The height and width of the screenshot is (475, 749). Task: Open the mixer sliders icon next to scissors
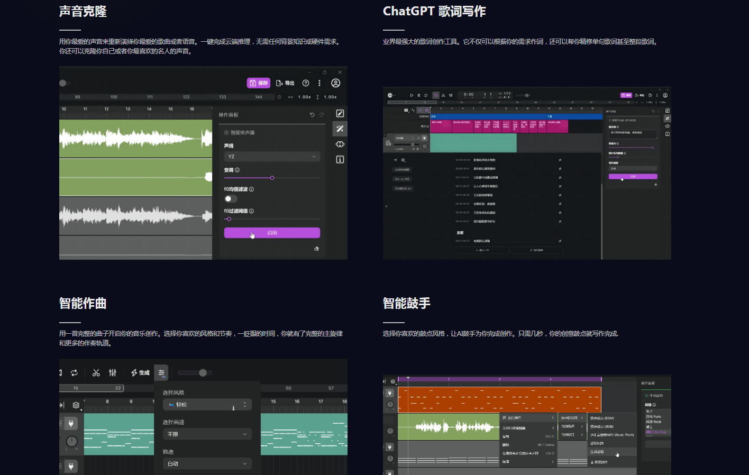(112, 372)
